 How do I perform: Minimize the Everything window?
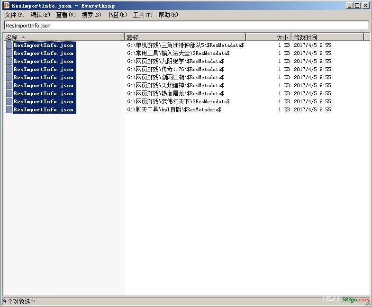349,6
